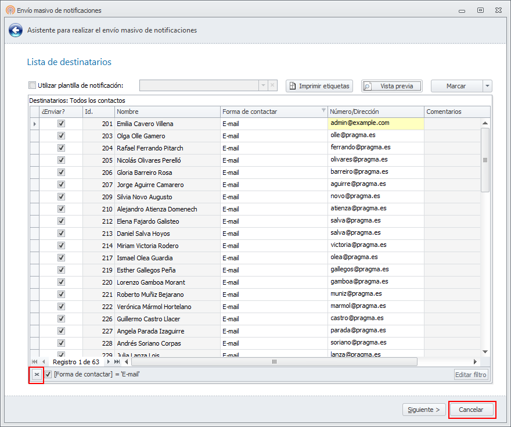Go to the previous record in the navigator
The image size is (511, 427).
(44, 362)
